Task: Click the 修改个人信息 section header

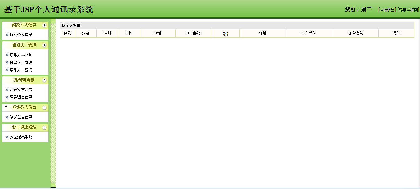Action: [x=25, y=25]
